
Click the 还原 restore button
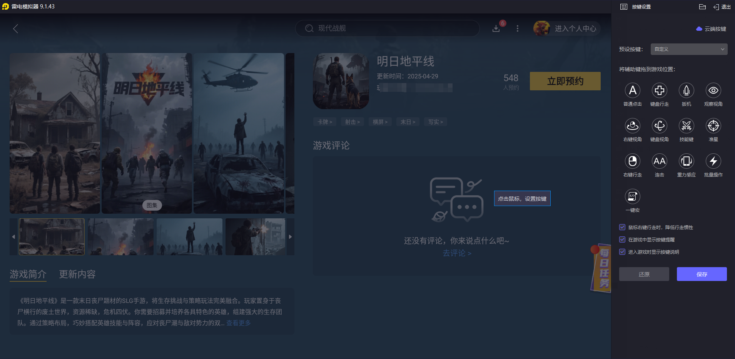point(644,274)
